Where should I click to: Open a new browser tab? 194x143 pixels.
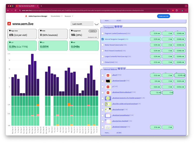[41, 6]
